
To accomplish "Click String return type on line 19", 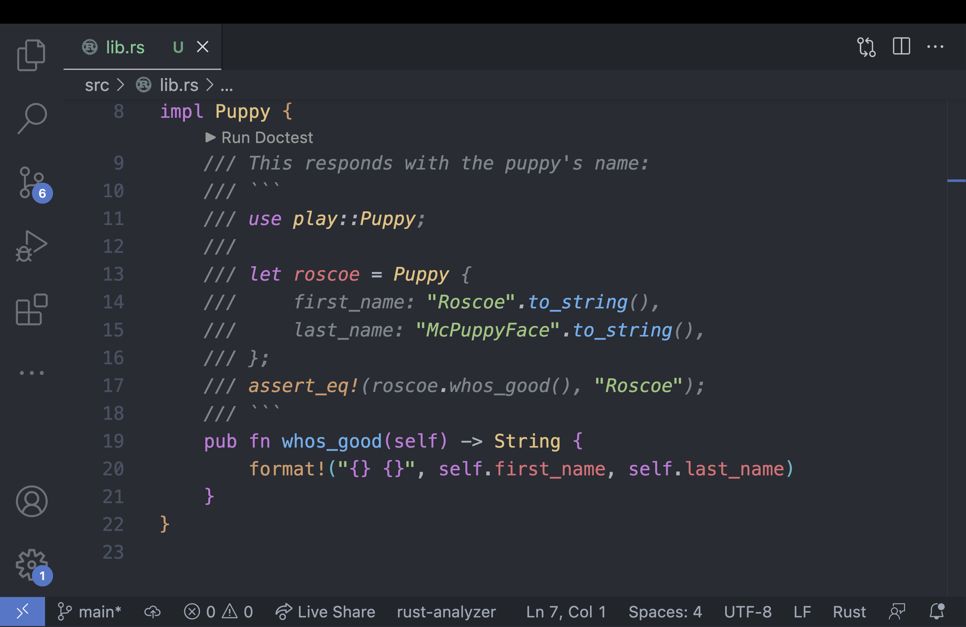I will coord(527,441).
